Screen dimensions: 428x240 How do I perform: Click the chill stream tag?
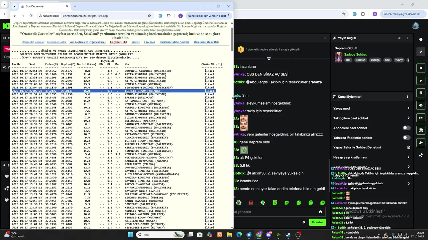click(x=387, y=60)
